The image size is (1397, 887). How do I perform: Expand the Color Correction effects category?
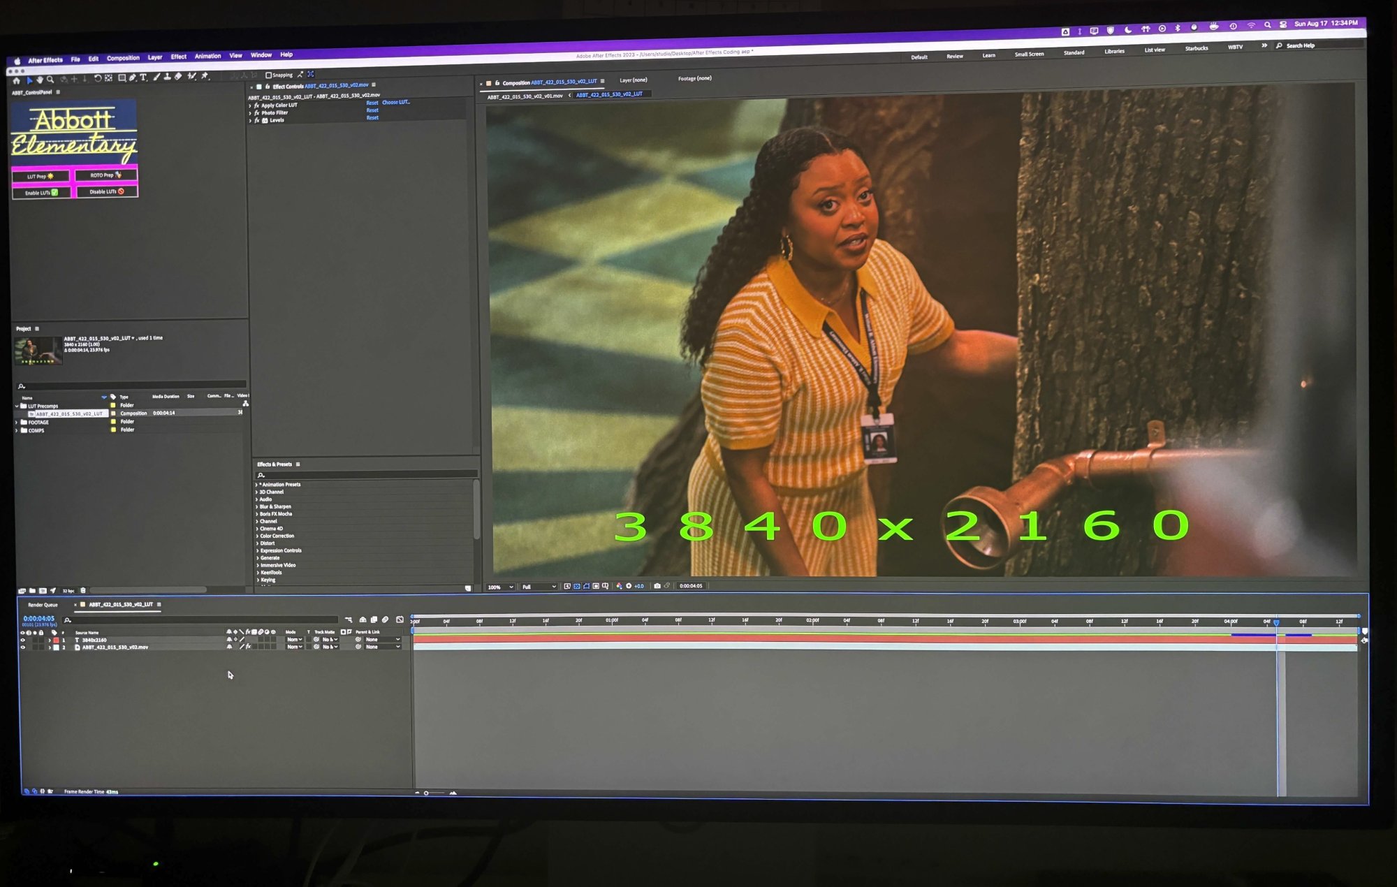tap(256, 536)
